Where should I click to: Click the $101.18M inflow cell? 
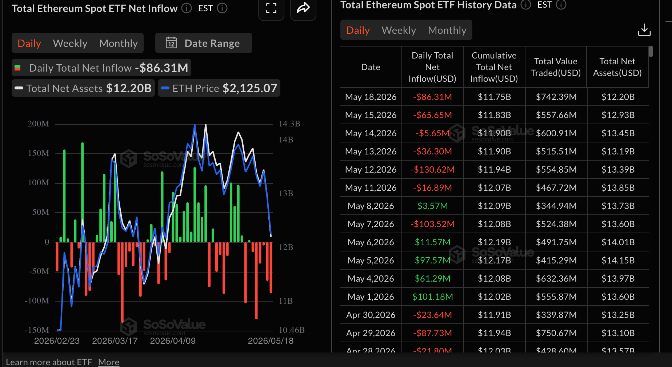click(x=432, y=297)
